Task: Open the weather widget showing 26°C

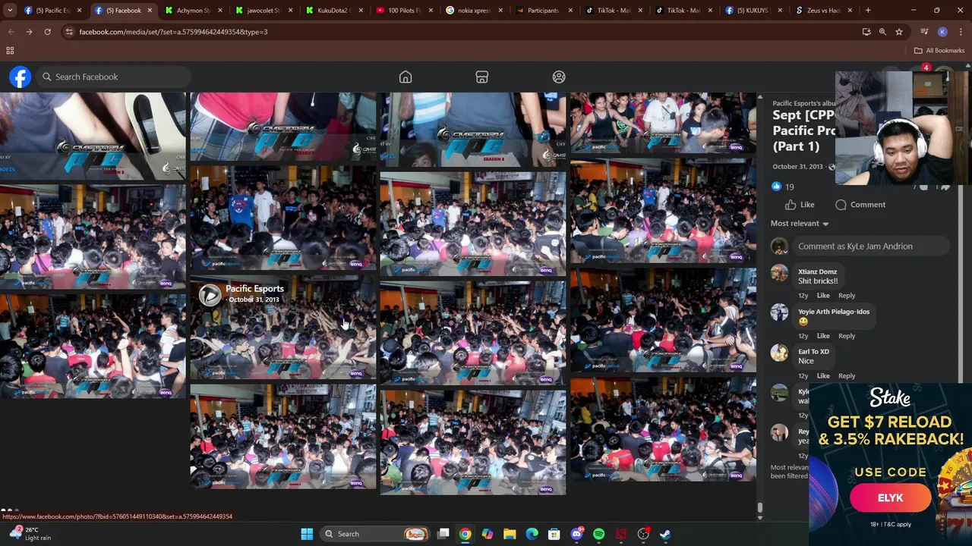Action: [30, 534]
